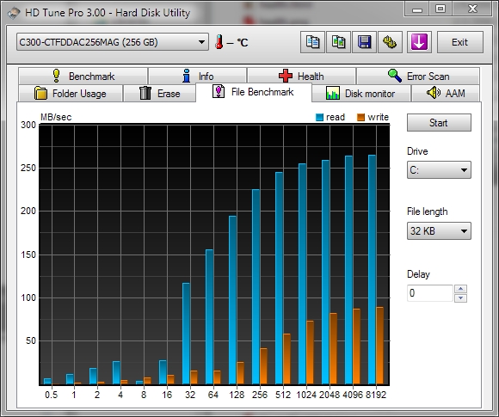The image size is (499, 417).
Task: Click inside the Delay input field
Action: [430, 293]
